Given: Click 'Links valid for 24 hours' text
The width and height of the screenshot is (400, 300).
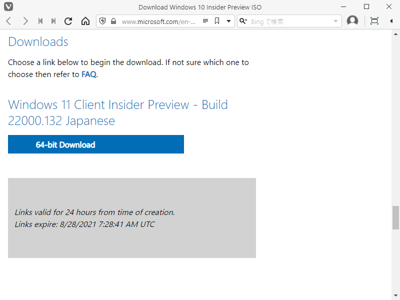Looking at the screenshot, I should point(94,212).
